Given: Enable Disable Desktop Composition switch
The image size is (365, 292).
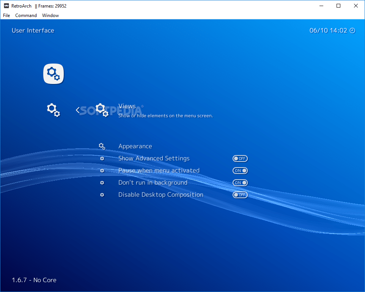Looking at the screenshot, I should click(x=240, y=195).
